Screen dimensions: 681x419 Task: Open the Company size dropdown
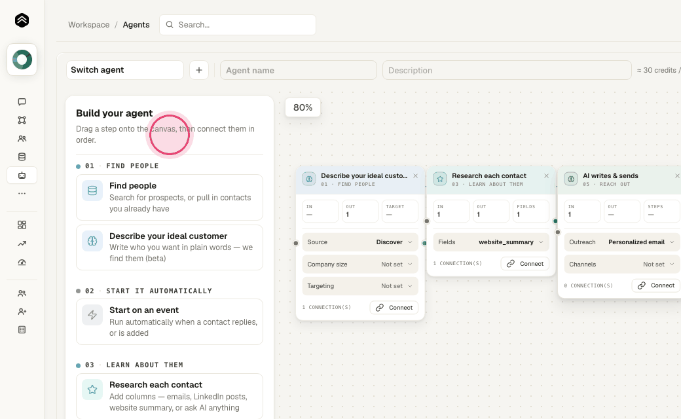[360, 264]
